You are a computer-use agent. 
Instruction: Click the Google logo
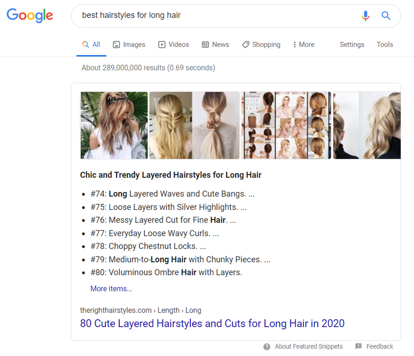(30, 16)
